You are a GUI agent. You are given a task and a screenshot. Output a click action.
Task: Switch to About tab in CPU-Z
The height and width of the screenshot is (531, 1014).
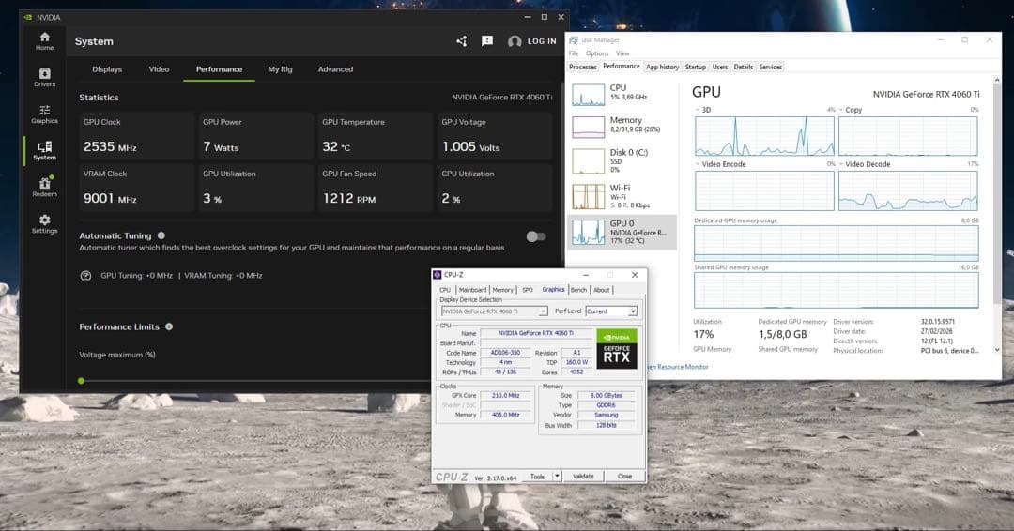(602, 290)
